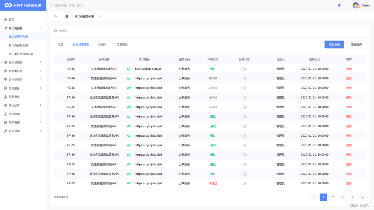Open 接口类服务全局设置 in the sidebar
The height and width of the screenshot is (210, 374).
[21, 54]
